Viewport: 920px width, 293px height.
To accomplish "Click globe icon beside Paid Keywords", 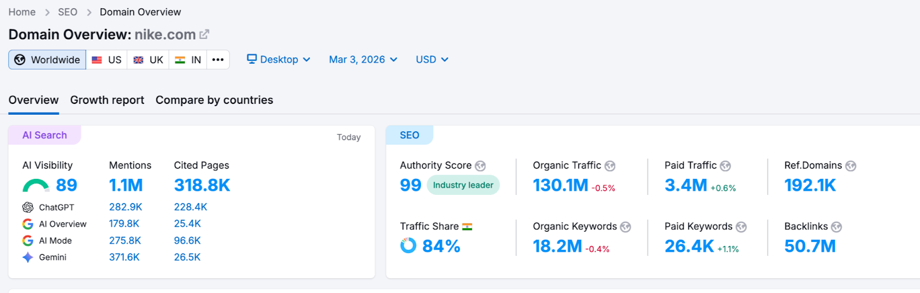I will point(741,227).
